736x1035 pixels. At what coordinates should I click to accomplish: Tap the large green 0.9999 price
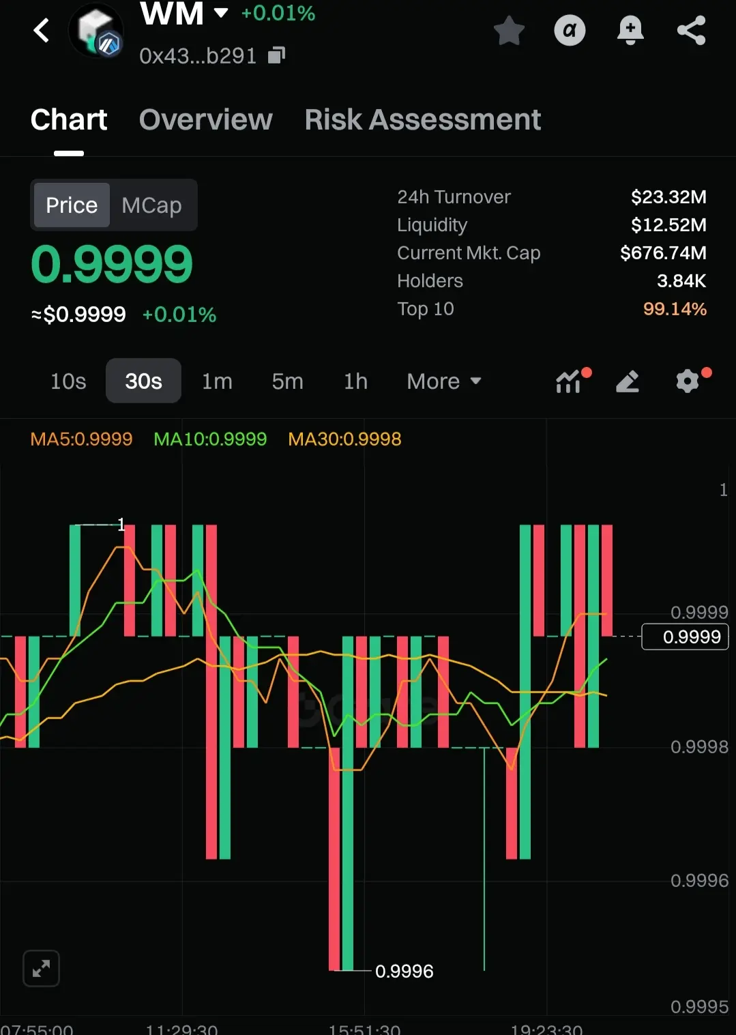pyautogui.click(x=112, y=264)
